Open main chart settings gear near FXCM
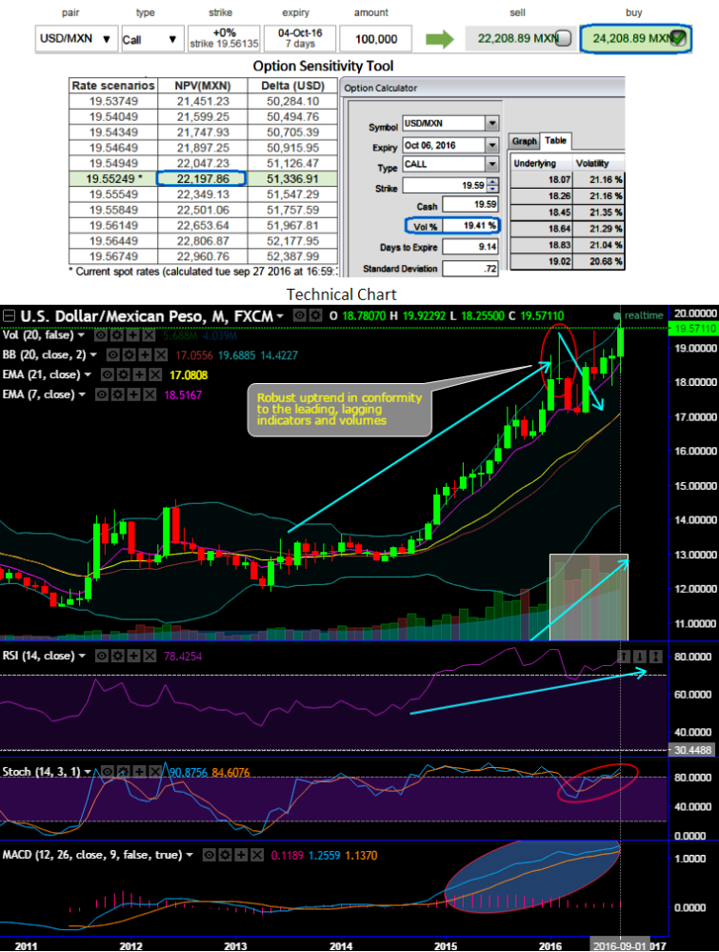This screenshot has height=952, width=719. click(x=315, y=315)
